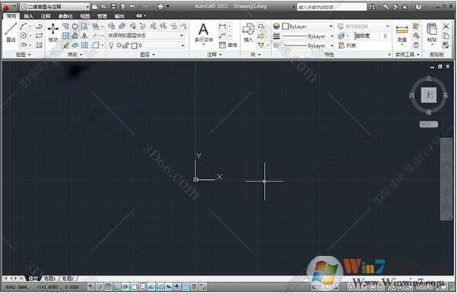The height and width of the screenshot is (293, 457).
Task: Click the new drawing icon in quick access
Action: (95, 6)
